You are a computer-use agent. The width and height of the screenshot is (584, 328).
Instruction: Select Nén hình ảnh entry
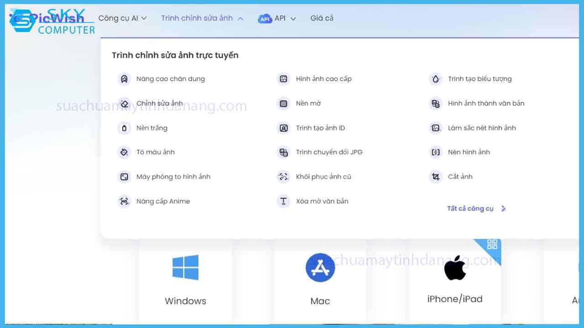pos(469,152)
